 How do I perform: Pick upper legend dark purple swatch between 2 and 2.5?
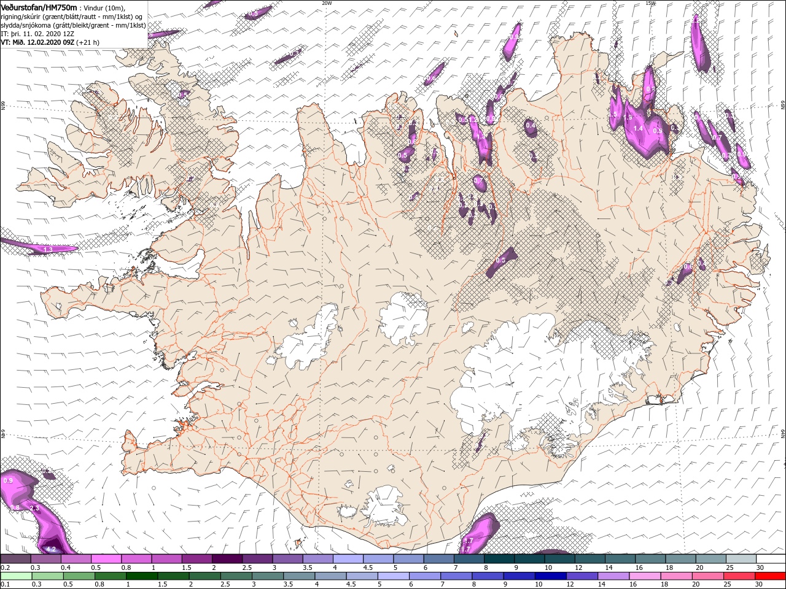click(x=227, y=559)
